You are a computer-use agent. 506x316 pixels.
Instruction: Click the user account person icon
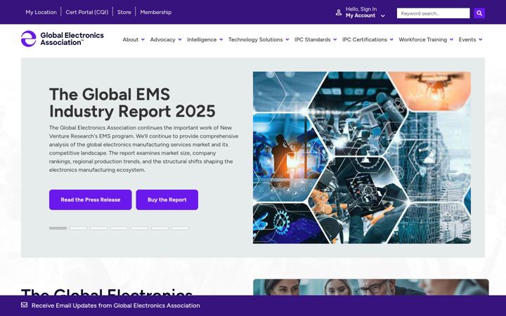click(339, 13)
